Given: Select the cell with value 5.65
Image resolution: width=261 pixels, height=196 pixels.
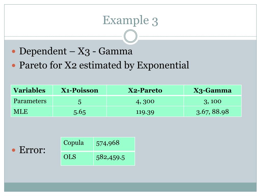Looking at the screenshot, I should [x=80, y=112].
